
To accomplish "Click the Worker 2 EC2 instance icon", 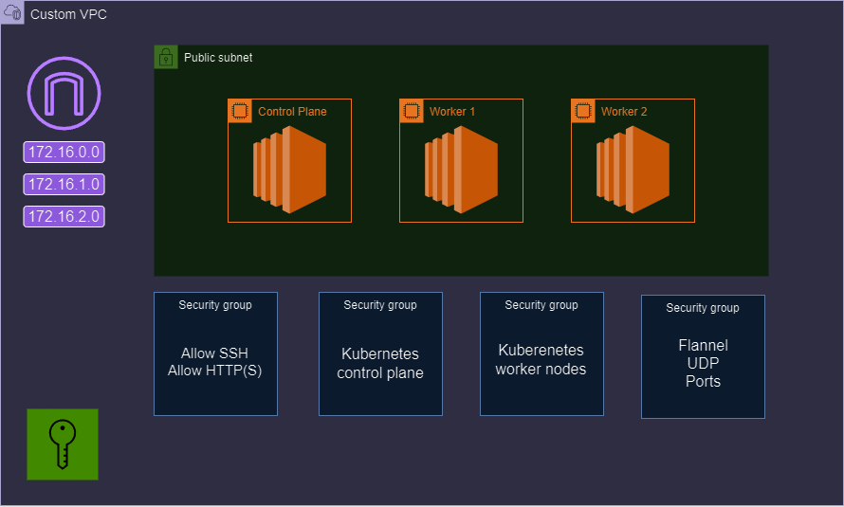I will click(633, 170).
